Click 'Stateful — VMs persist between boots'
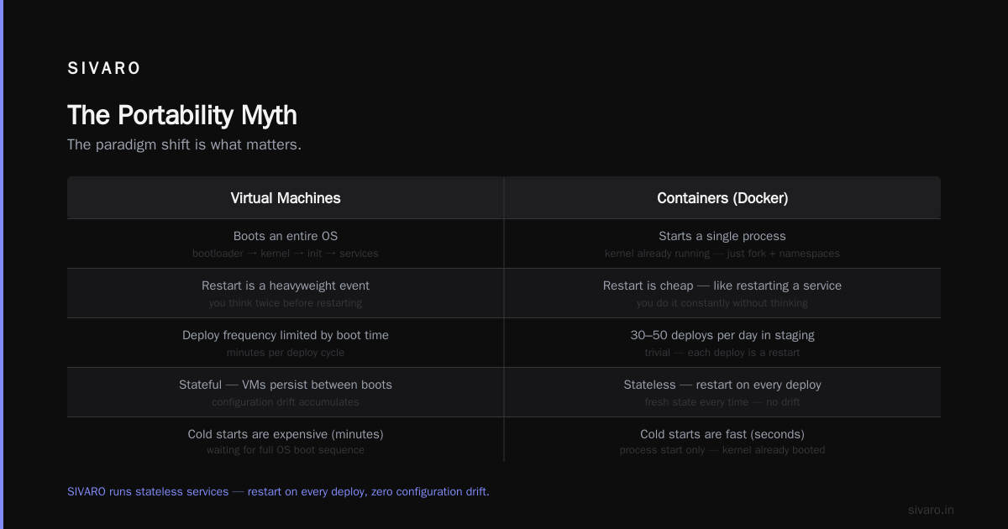Viewport: 1008px width, 529px height. (286, 385)
